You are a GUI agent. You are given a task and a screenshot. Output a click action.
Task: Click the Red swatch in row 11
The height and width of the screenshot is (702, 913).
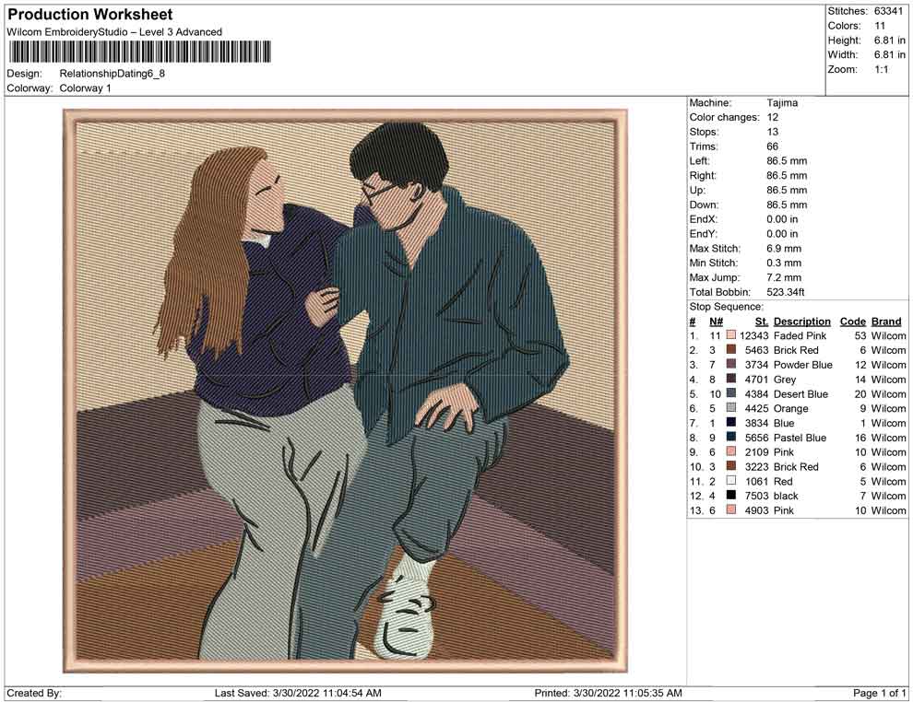(731, 481)
